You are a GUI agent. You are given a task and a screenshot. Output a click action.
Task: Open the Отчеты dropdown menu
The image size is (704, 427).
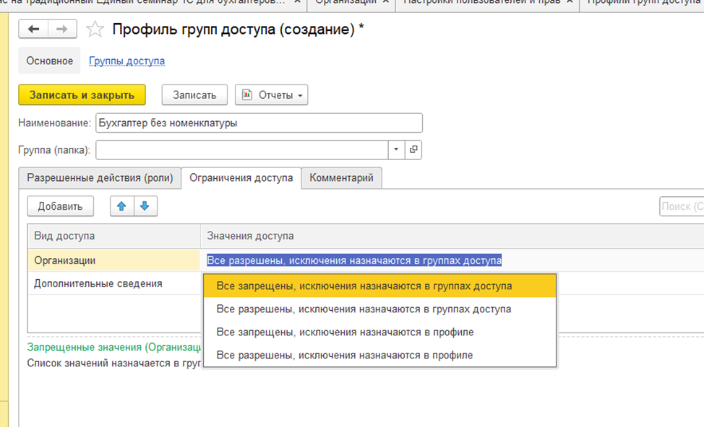271,95
